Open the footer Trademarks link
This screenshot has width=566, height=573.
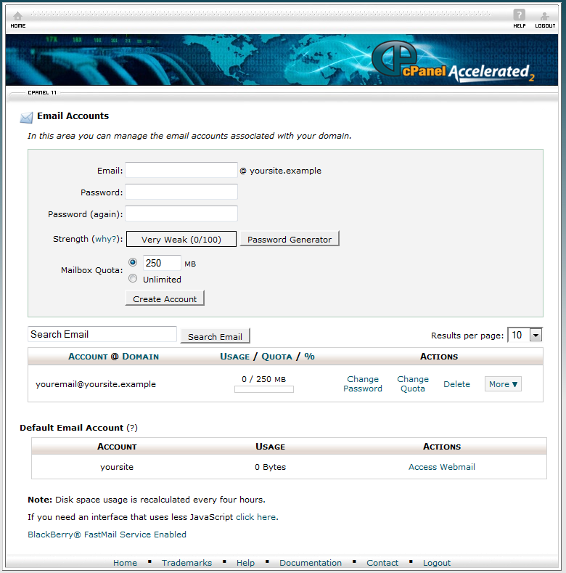pyautogui.click(x=186, y=563)
